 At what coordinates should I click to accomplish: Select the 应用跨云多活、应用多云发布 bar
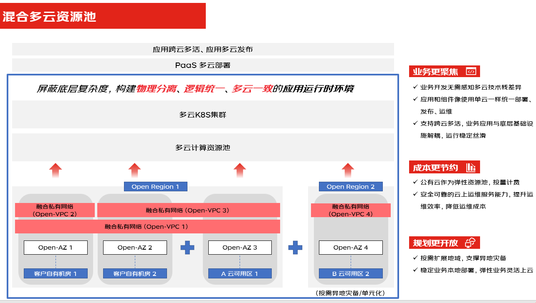click(203, 49)
